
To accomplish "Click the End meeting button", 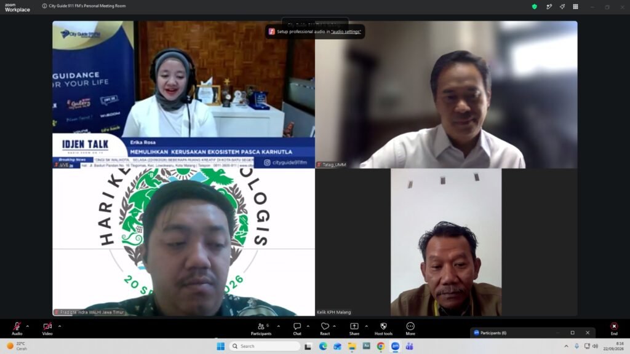I will [x=614, y=328].
